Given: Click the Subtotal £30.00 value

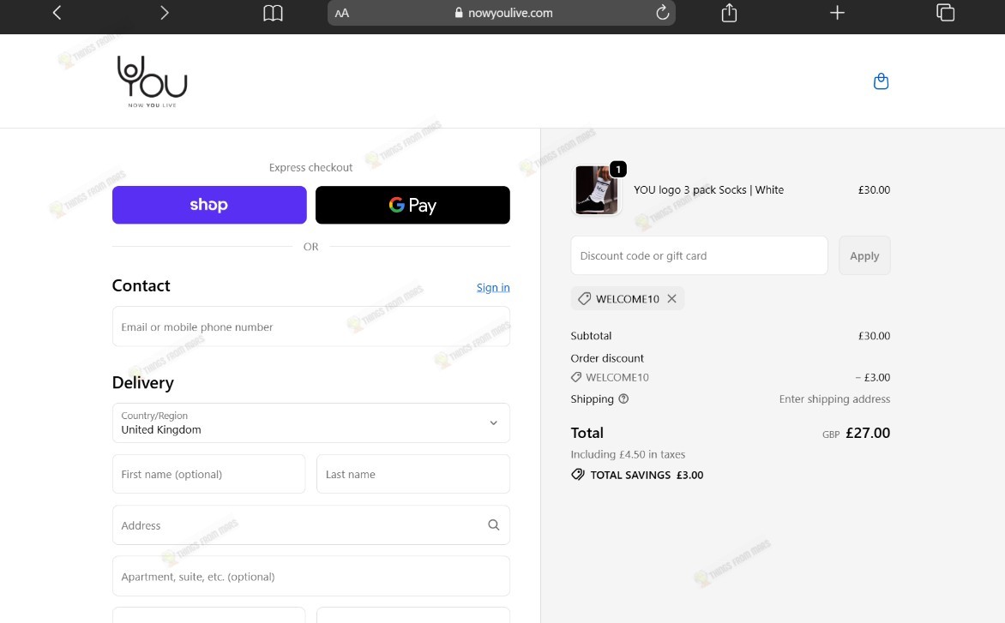Looking at the screenshot, I should [875, 336].
